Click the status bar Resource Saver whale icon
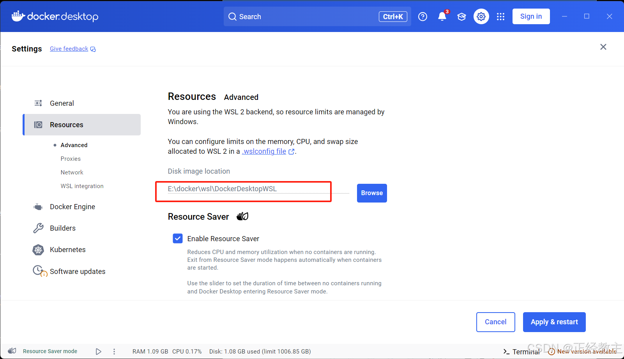Viewport: 624px width, 359px height. click(12, 351)
